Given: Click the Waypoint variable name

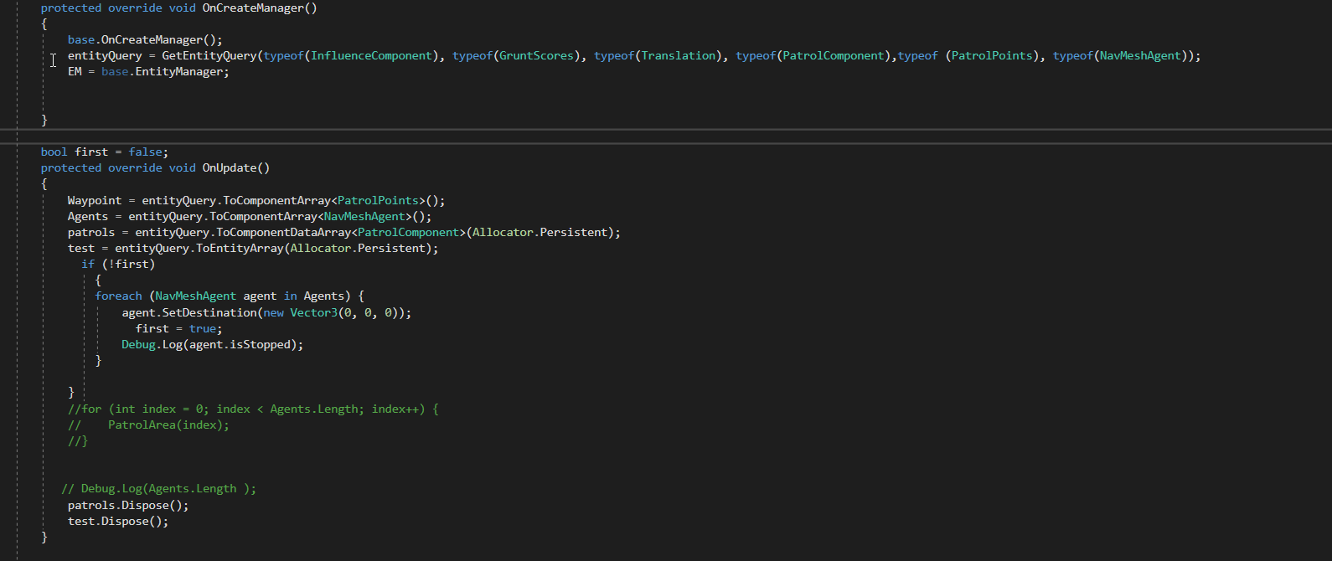Looking at the screenshot, I should click(x=95, y=200).
